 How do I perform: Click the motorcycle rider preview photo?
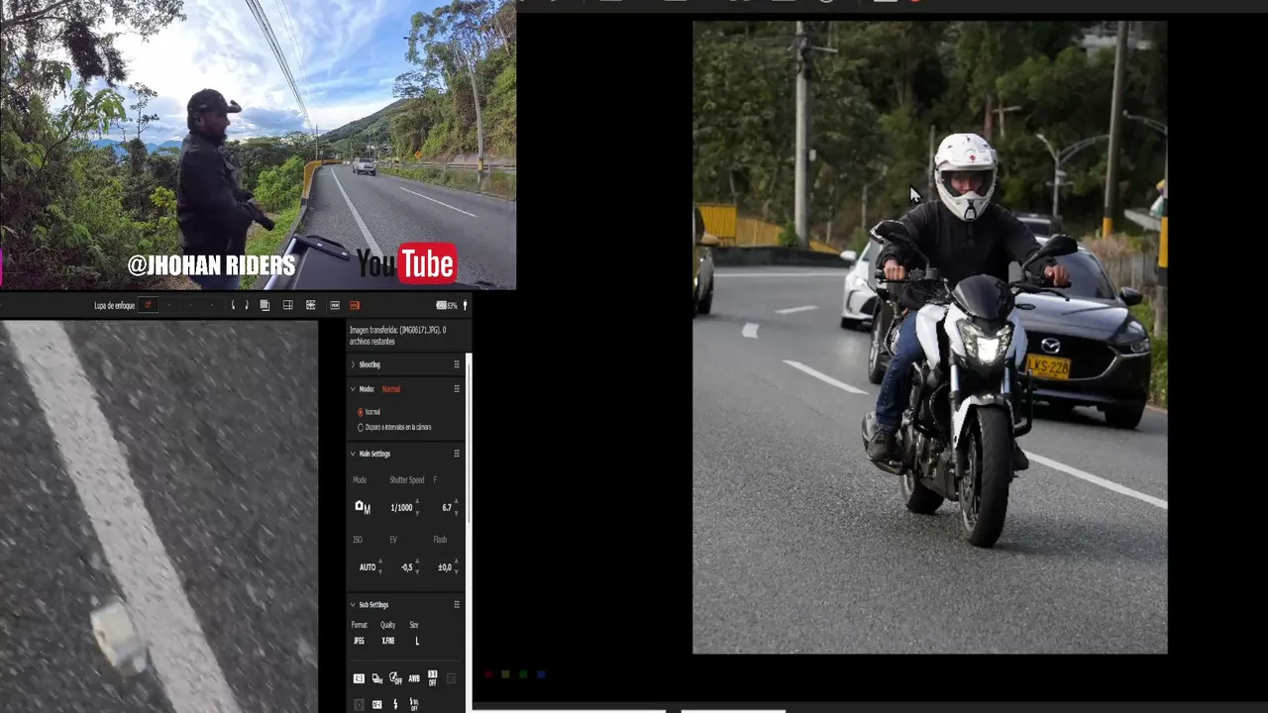coord(929,338)
